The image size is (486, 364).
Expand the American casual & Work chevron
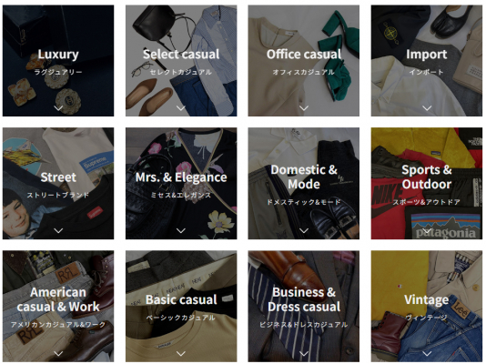58,353
